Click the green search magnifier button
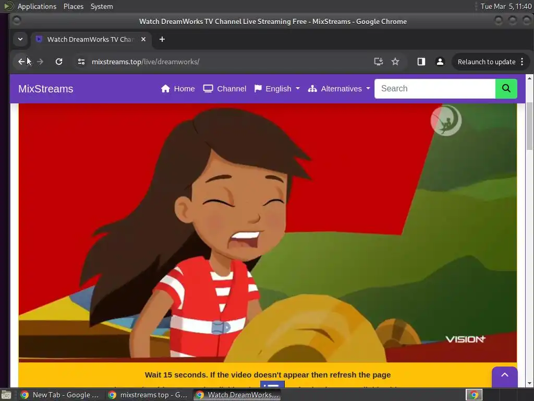This screenshot has width=534, height=401. pyautogui.click(x=506, y=89)
